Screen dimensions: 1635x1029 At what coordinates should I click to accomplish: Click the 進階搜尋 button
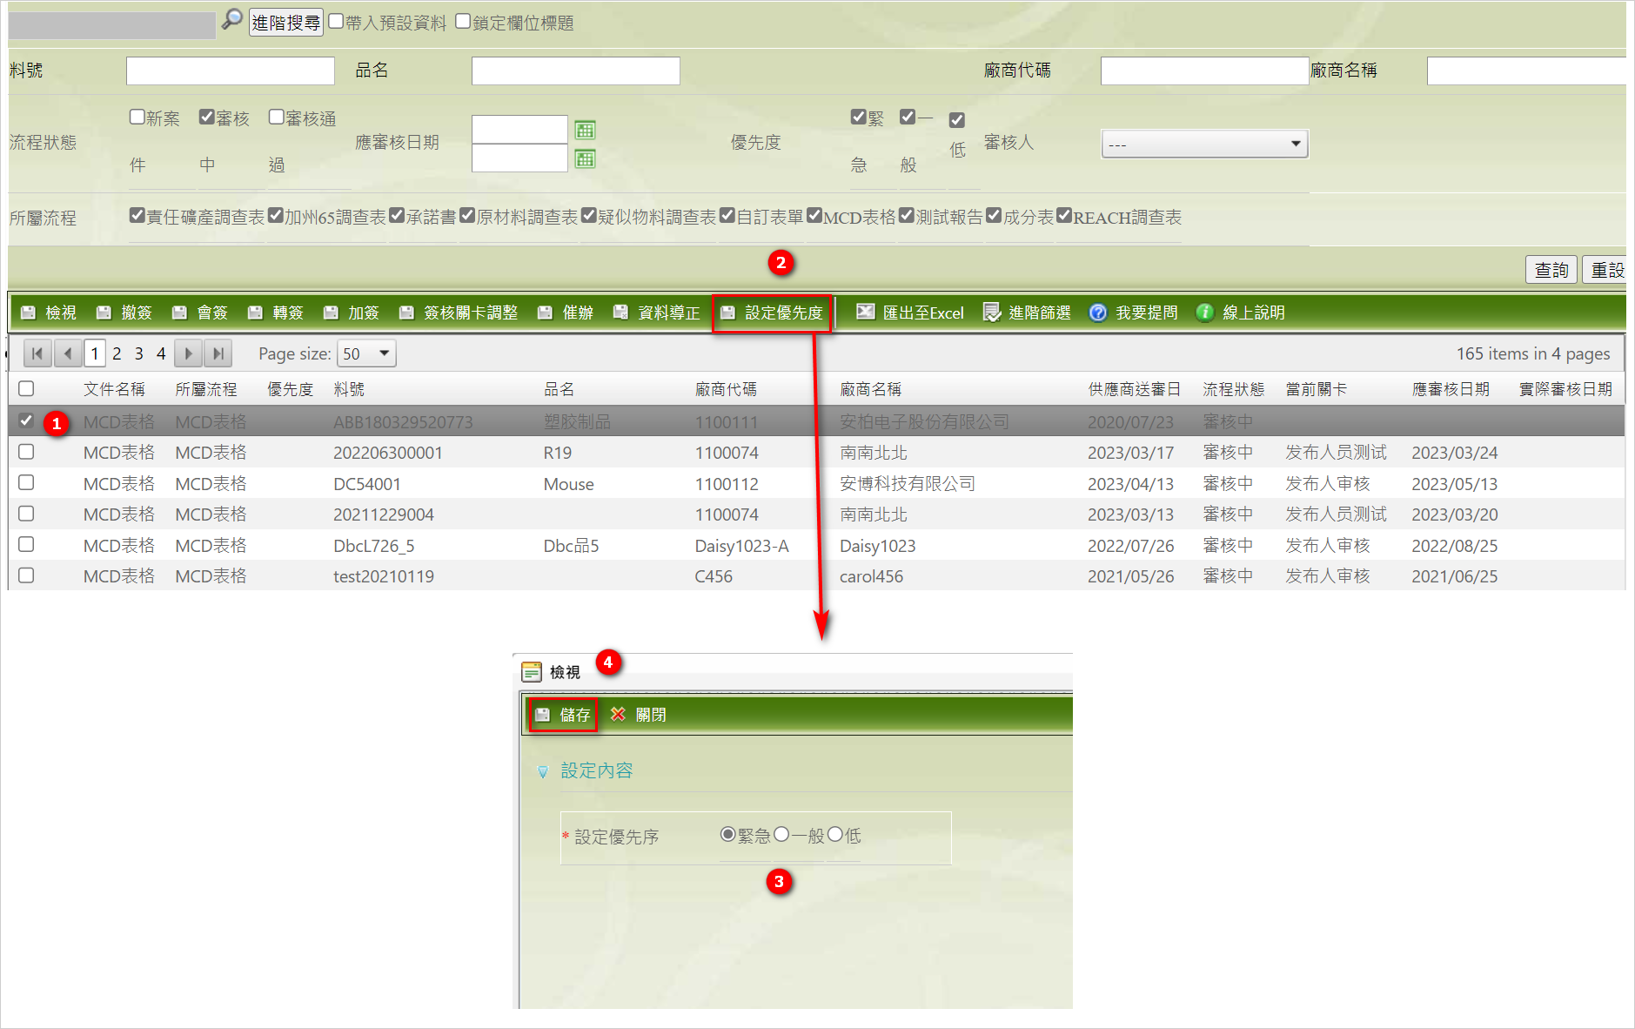pyautogui.click(x=286, y=23)
